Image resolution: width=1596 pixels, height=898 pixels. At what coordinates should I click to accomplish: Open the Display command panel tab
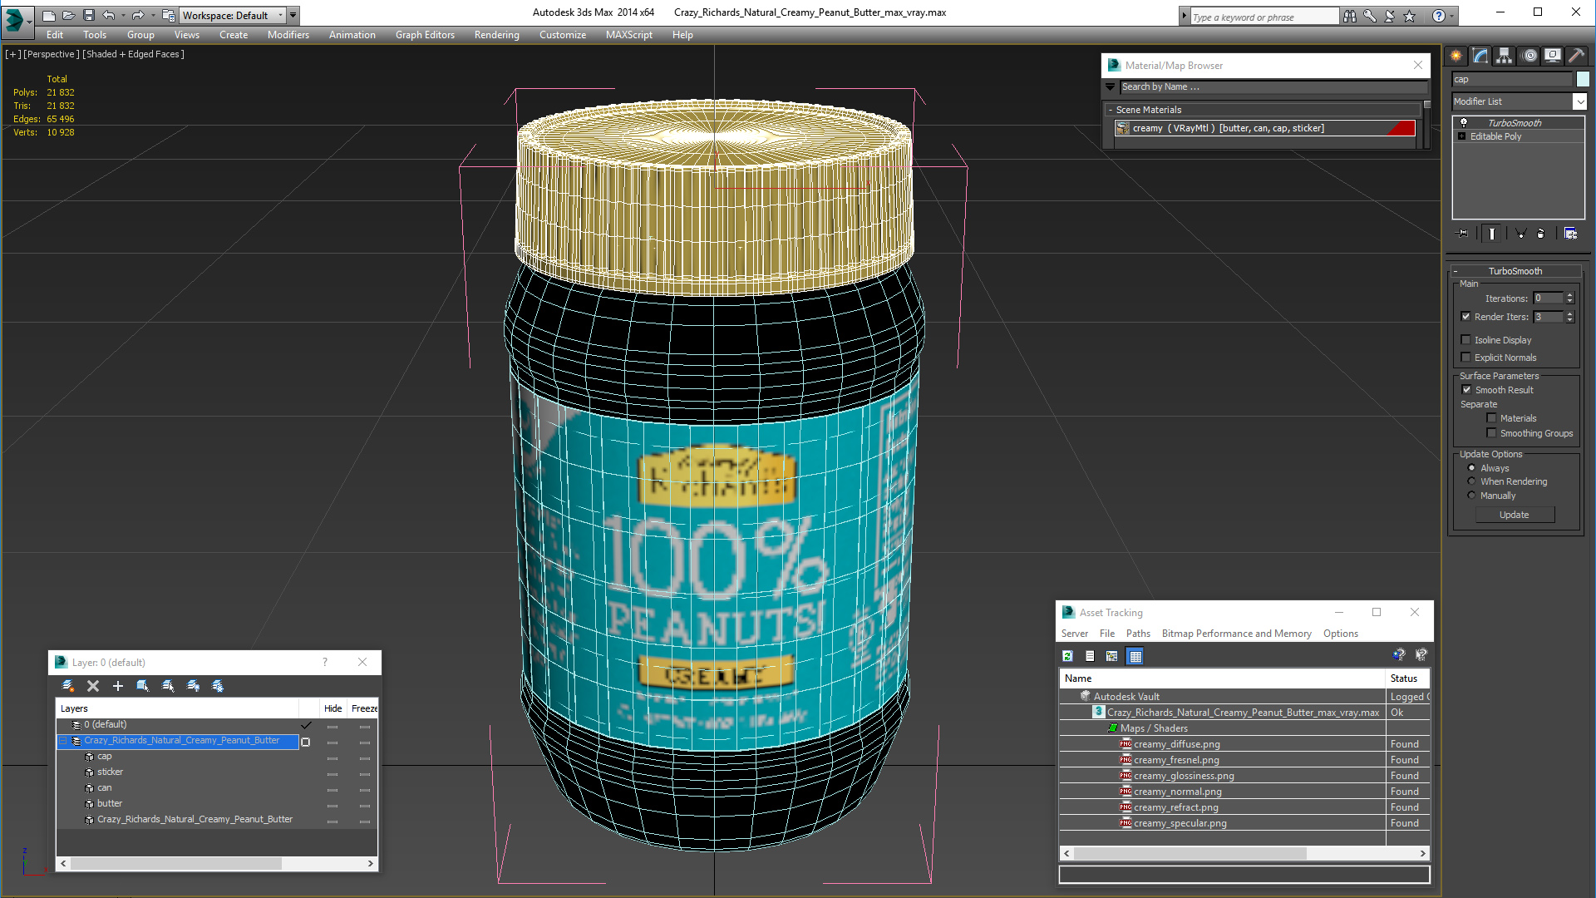[x=1553, y=56]
